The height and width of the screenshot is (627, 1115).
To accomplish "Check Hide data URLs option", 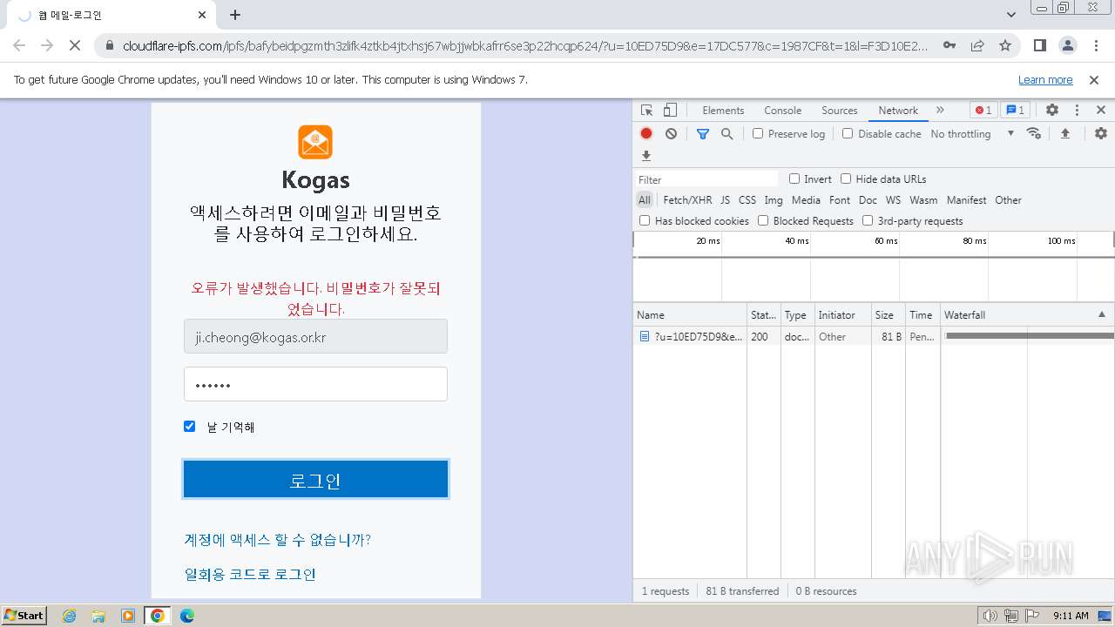I will (x=846, y=179).
